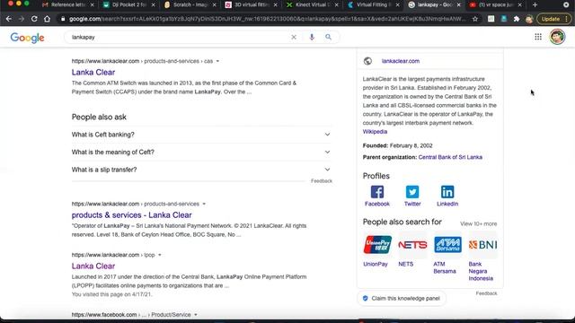
Task: Expand What is Ceft banking question
Action: pyautogui.click(x=201, y=135)
